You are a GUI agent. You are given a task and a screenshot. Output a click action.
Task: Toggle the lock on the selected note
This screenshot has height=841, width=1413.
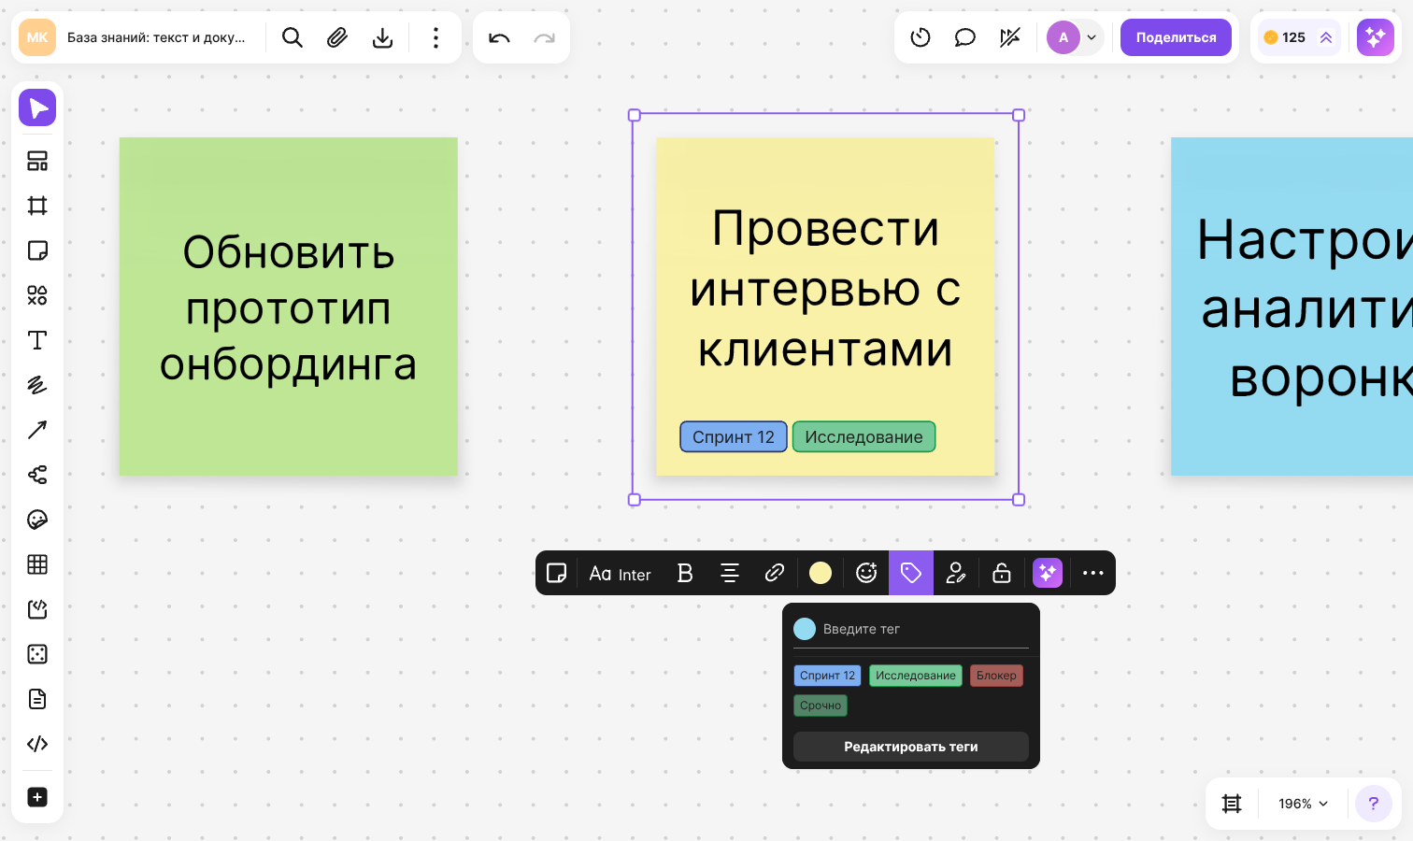1002,573
